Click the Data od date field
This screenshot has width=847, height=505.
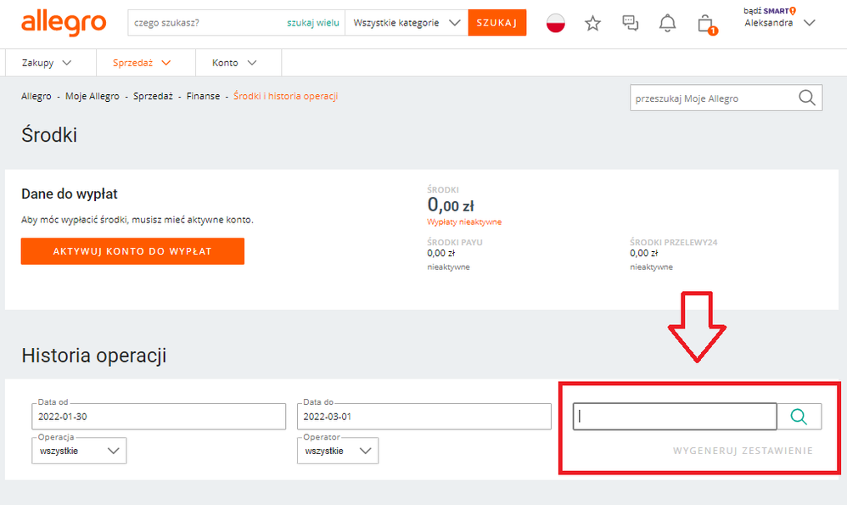pos(159,417)
